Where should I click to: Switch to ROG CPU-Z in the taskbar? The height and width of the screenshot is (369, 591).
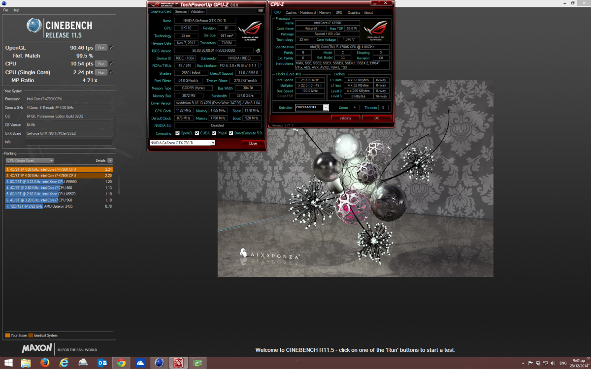point(178,363)
